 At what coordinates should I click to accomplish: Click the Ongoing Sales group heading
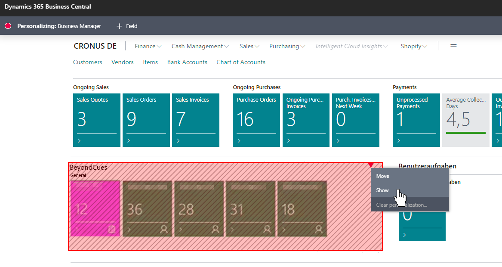tap(91, 87)
